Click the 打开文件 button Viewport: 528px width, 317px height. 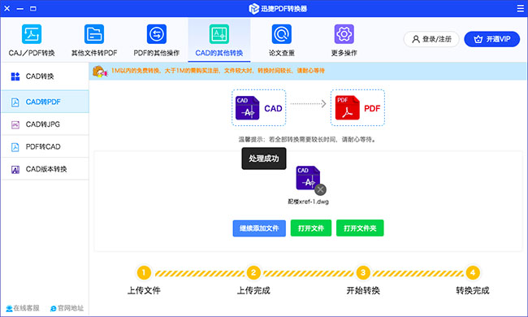pos(311,228)
